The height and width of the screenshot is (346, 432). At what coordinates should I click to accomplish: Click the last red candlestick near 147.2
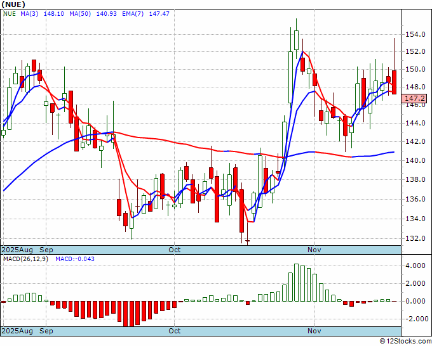(x=395, y=82)
